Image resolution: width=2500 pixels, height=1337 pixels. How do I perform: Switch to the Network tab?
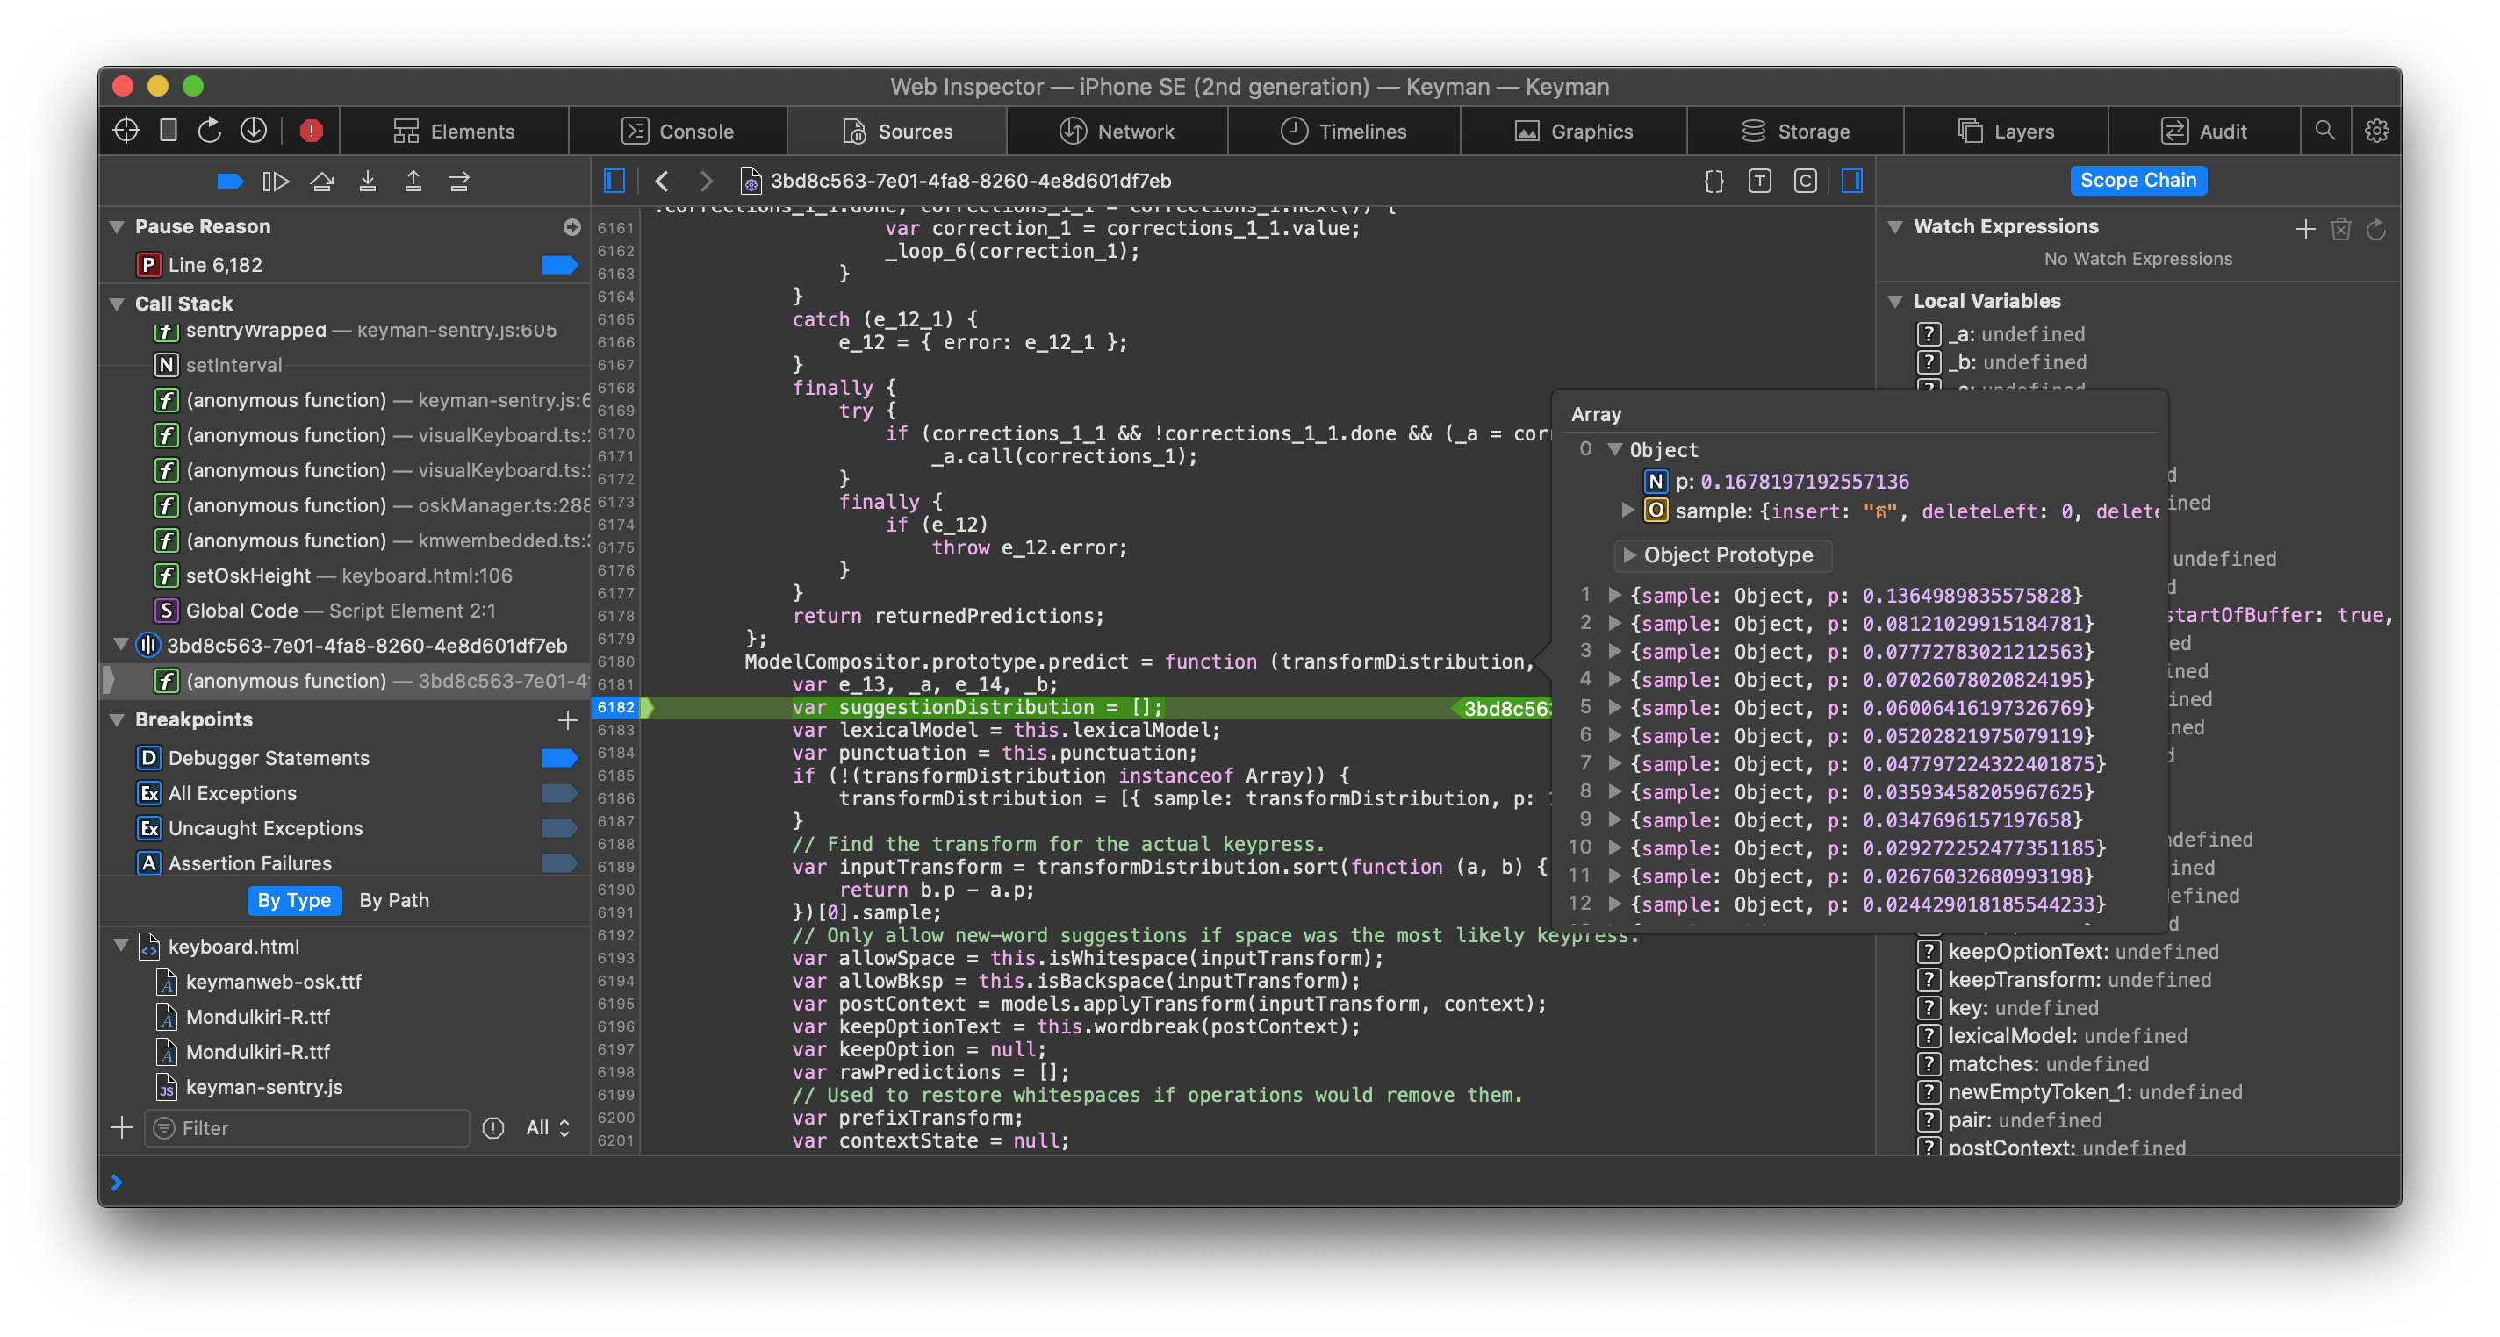pos(1118,130)
